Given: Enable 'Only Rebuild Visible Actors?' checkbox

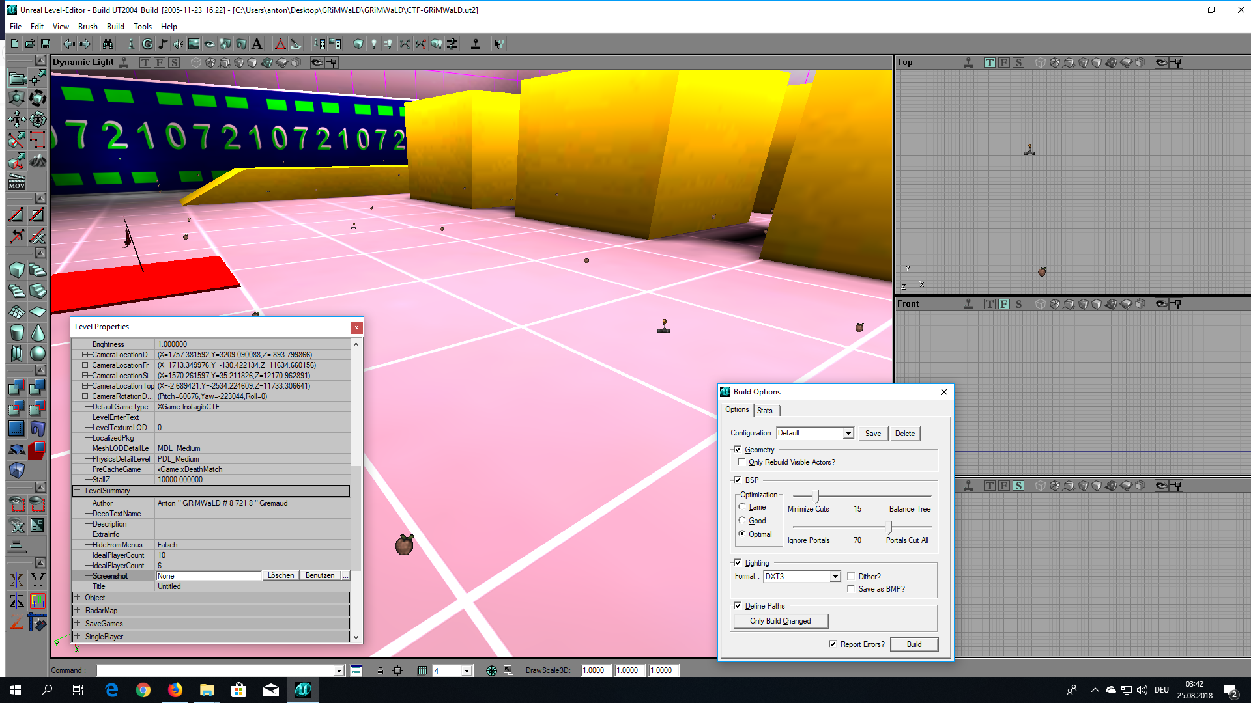Looking at the screenshot, I should pyautogui.click(x=742, y=462).
